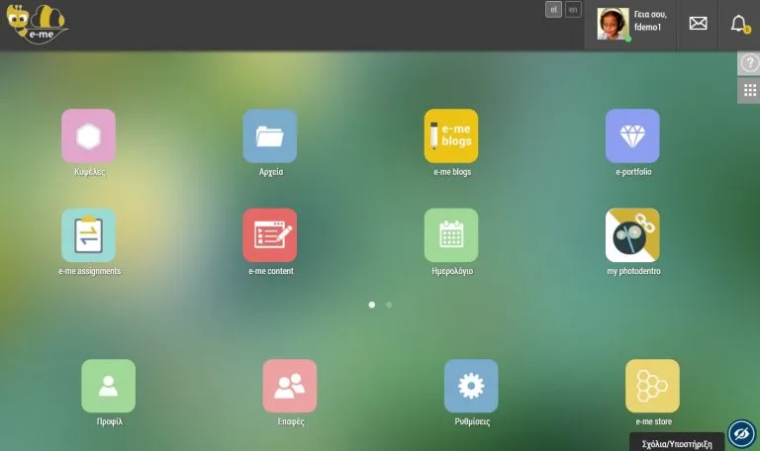
Task: Switch language to English (en)
Action: [573, 10]
